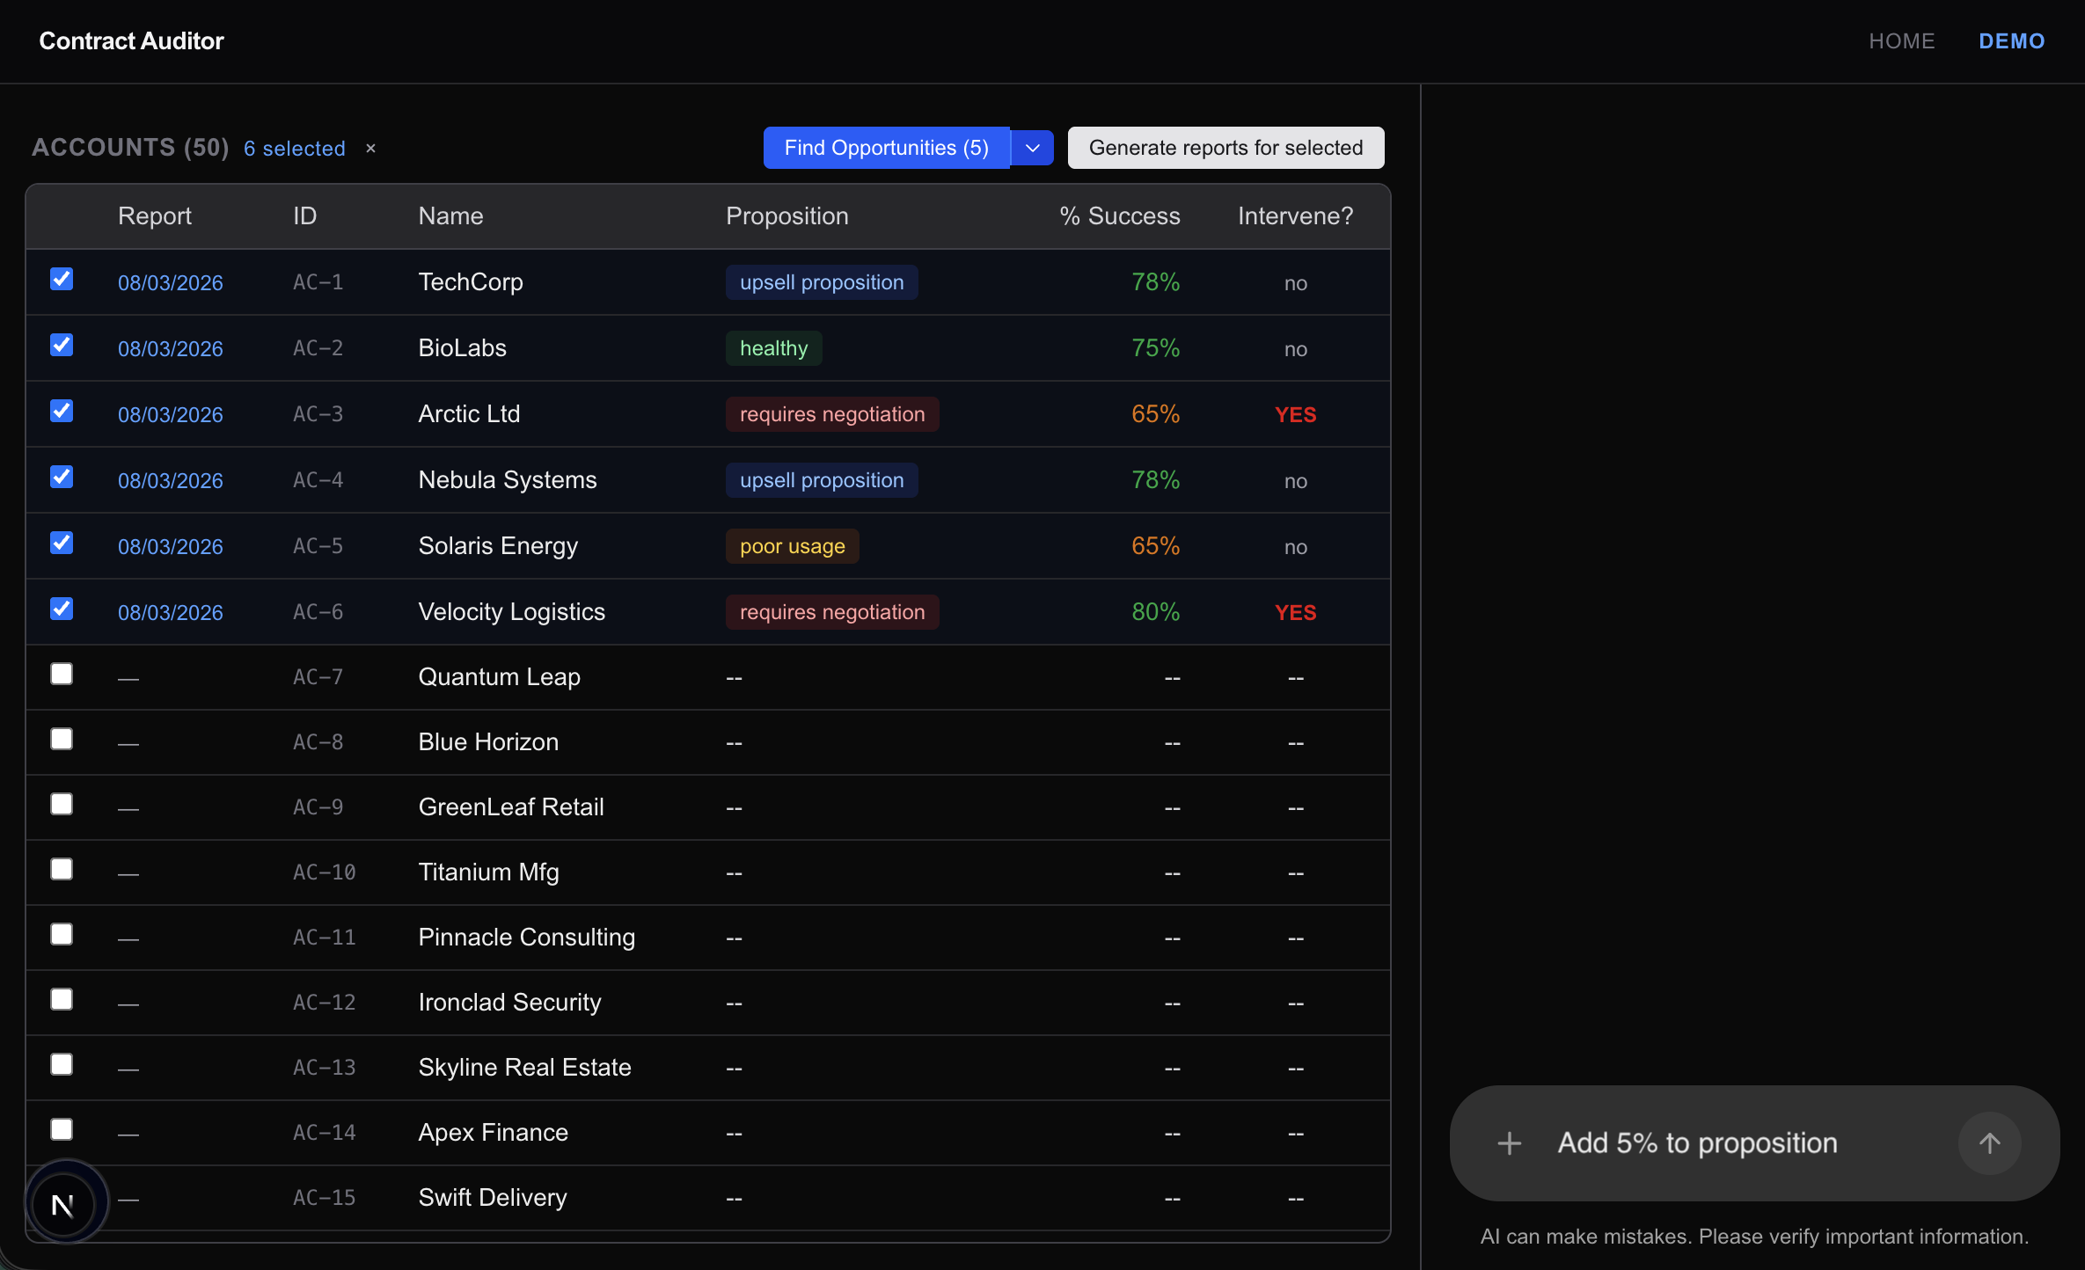Image resolution: width=2085 pixels, height=1270 pixels.
Task: Click the Find Opportunities button
Action: click(x=886, y=147)
